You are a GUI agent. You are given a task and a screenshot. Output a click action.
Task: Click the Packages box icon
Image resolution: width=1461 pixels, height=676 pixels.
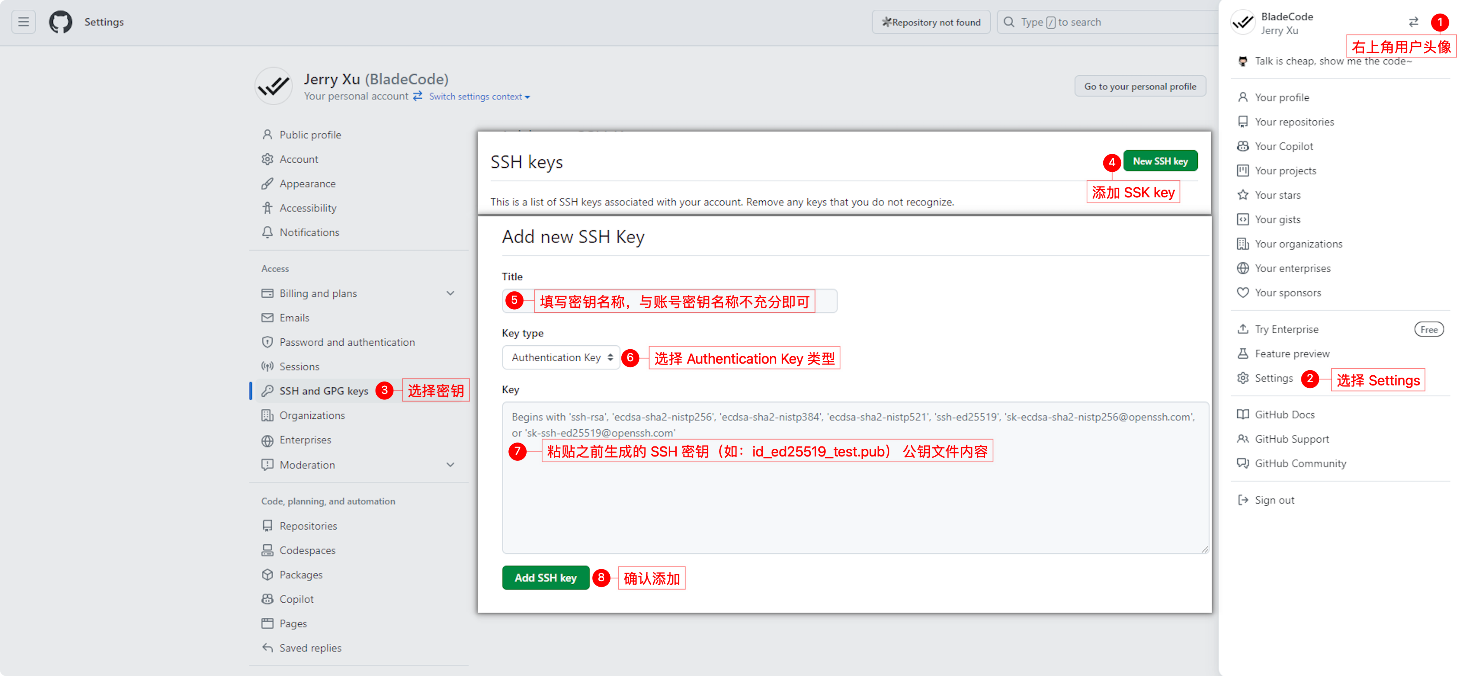click(x=267, y=574)
